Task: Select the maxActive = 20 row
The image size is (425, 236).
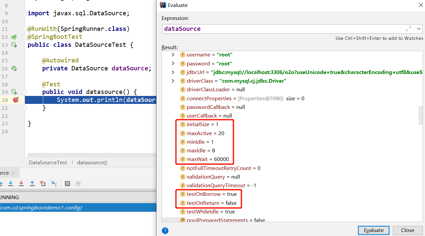Action: click(x=202, y=133)
